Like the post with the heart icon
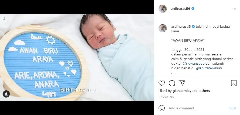The image size is (240, 115). [161, 83]
